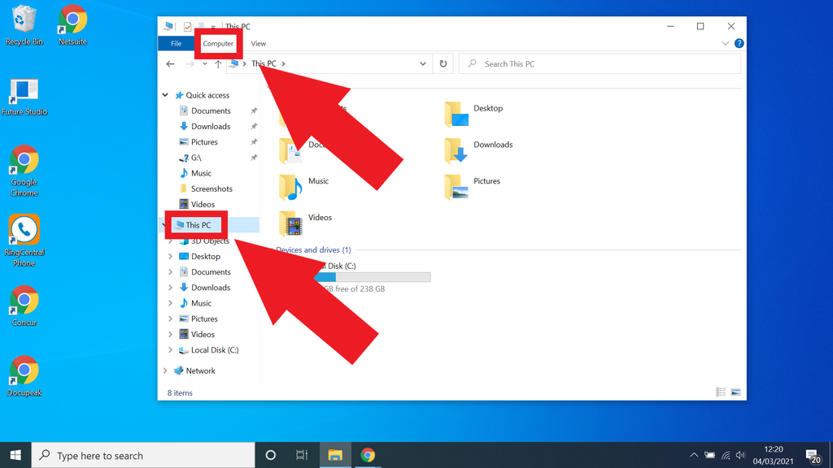833x468 pixels.
Task: Click the Back navigation button
Action: click(x=170, y=63)
